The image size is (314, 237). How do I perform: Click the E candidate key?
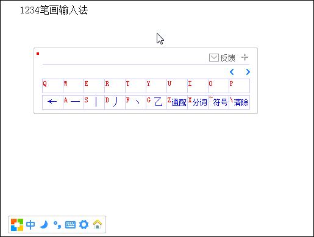pyautogui.click(x=94, y=86)
